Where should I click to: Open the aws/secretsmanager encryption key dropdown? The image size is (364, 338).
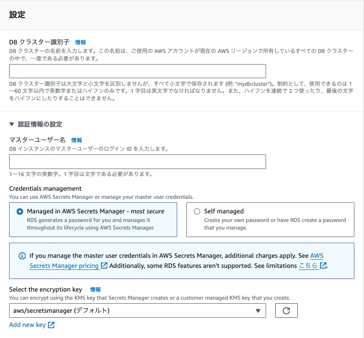137,311
